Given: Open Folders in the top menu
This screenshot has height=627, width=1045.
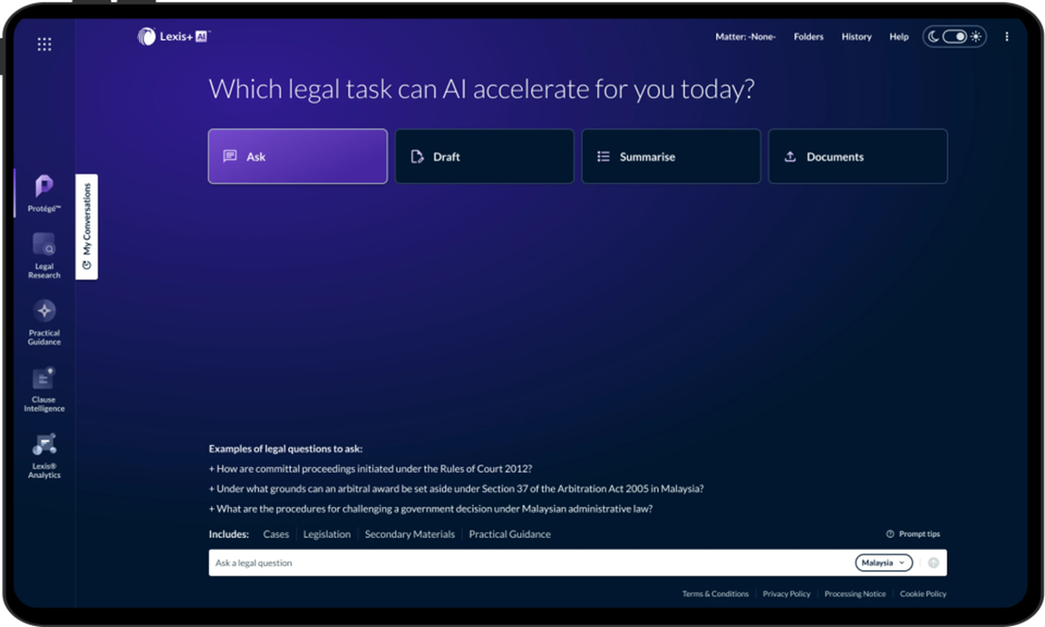Looking at the screenshot, I should click(808, 37).
